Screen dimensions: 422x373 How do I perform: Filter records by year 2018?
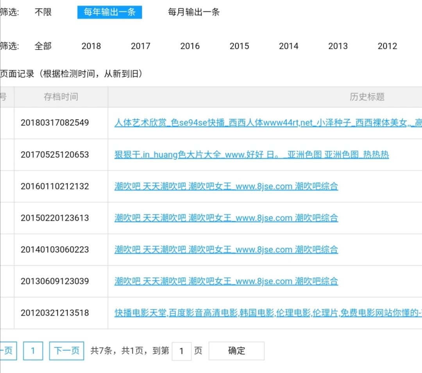tap(91, 46)
